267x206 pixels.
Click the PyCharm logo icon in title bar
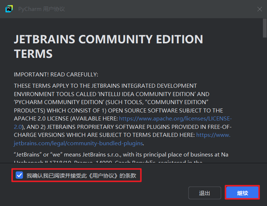[x=9, y=9]
